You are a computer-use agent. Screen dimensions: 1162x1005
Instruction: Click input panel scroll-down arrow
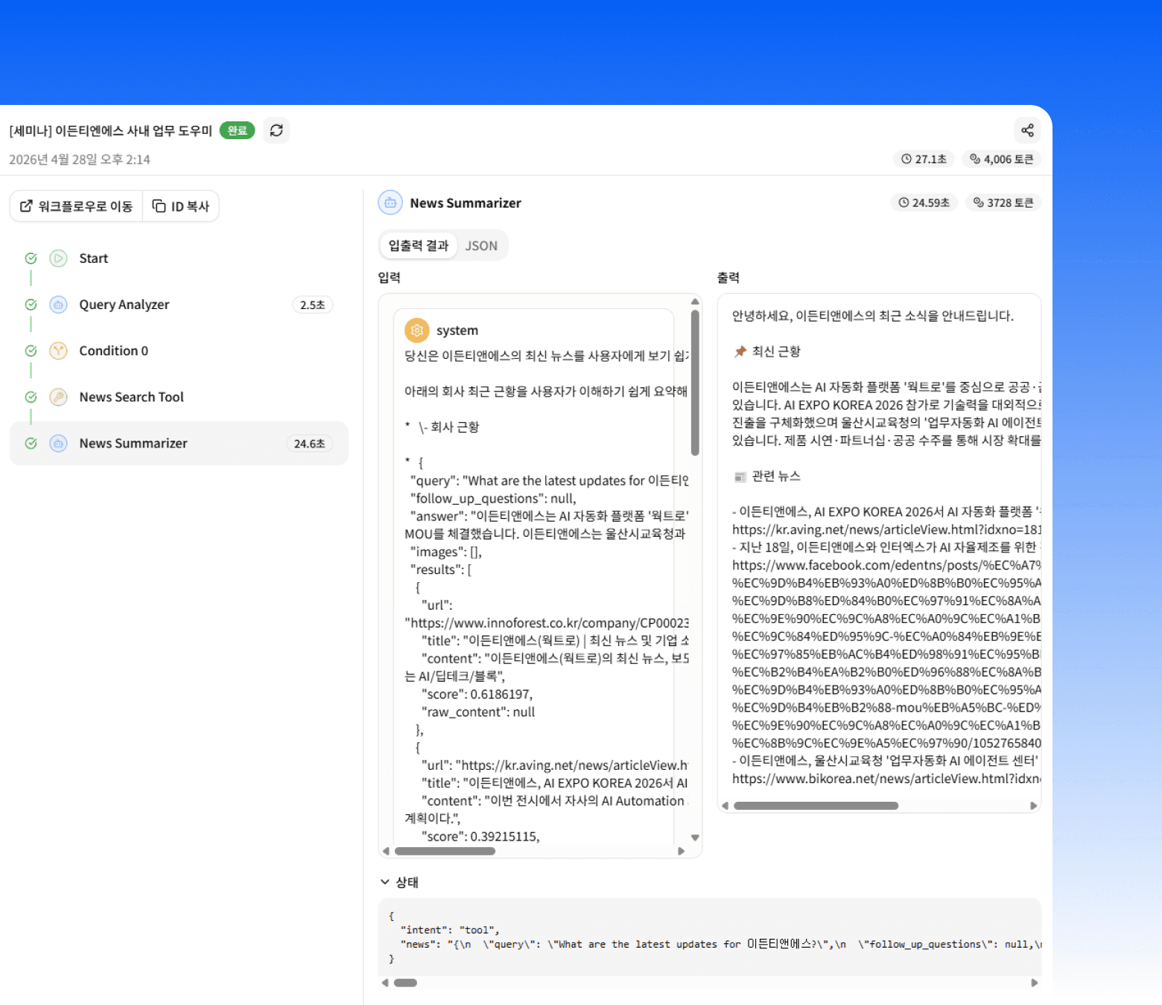[x=695, y=837]
